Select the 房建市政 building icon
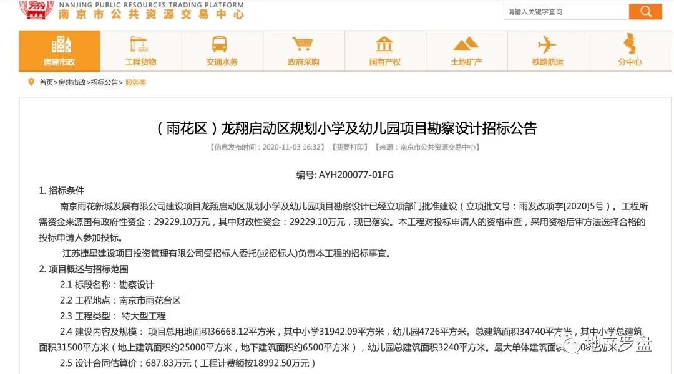Image resolution: width=674 pixels, height=374 pixels. 60,44
